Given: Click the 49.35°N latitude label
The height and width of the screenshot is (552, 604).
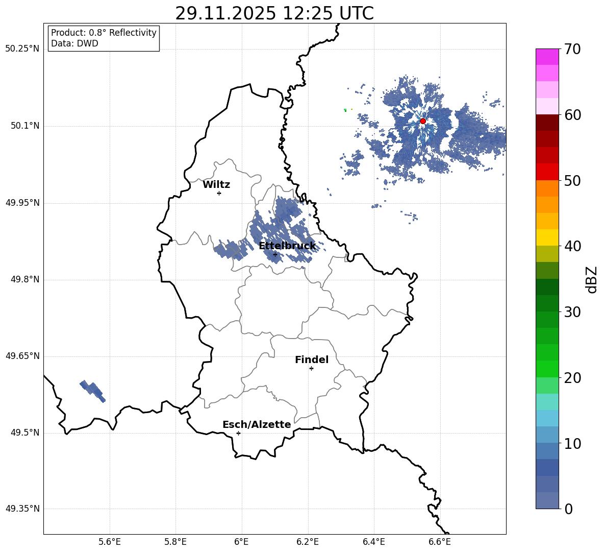Looking at the screenshot, I should 22,509.
